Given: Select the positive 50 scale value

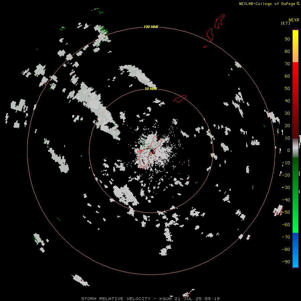Looking at the screenshot, I should 287,89.
